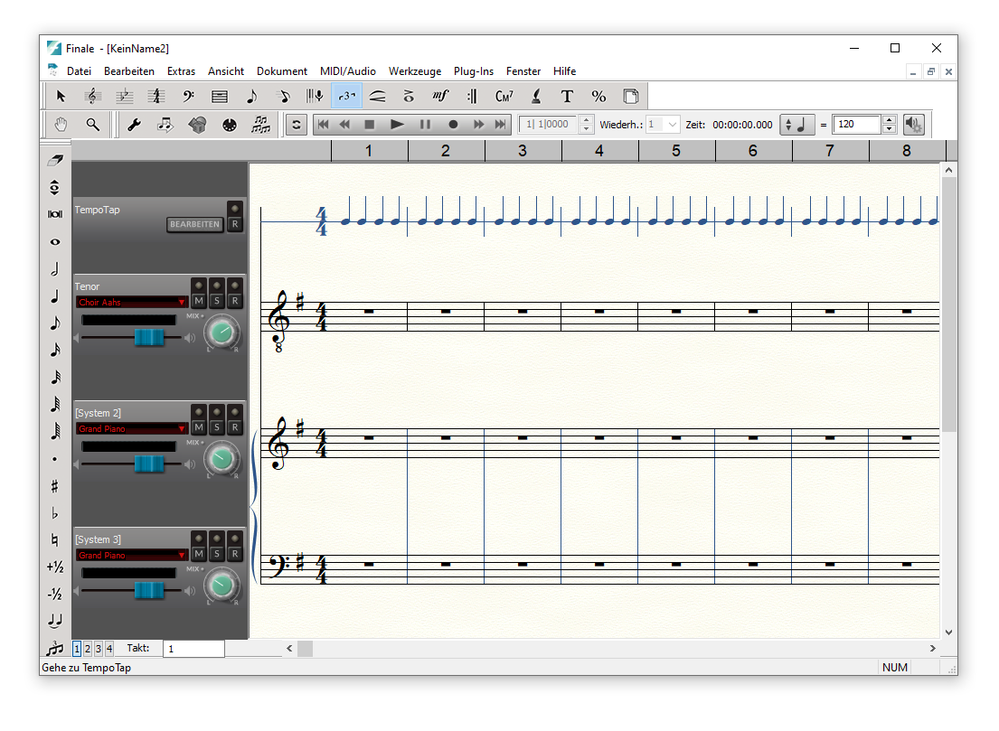Choose the Key Signature tool
Viewport: 999px width, 731px height.
tap(124, 96)
